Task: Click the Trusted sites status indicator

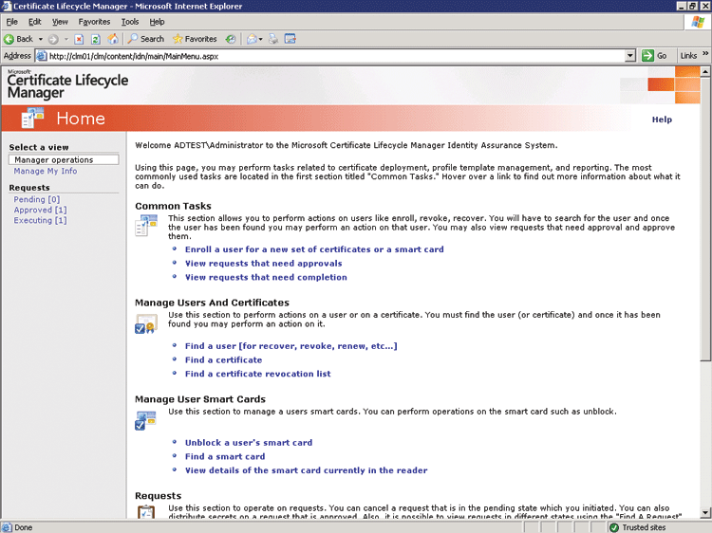Action: point(638,527)
